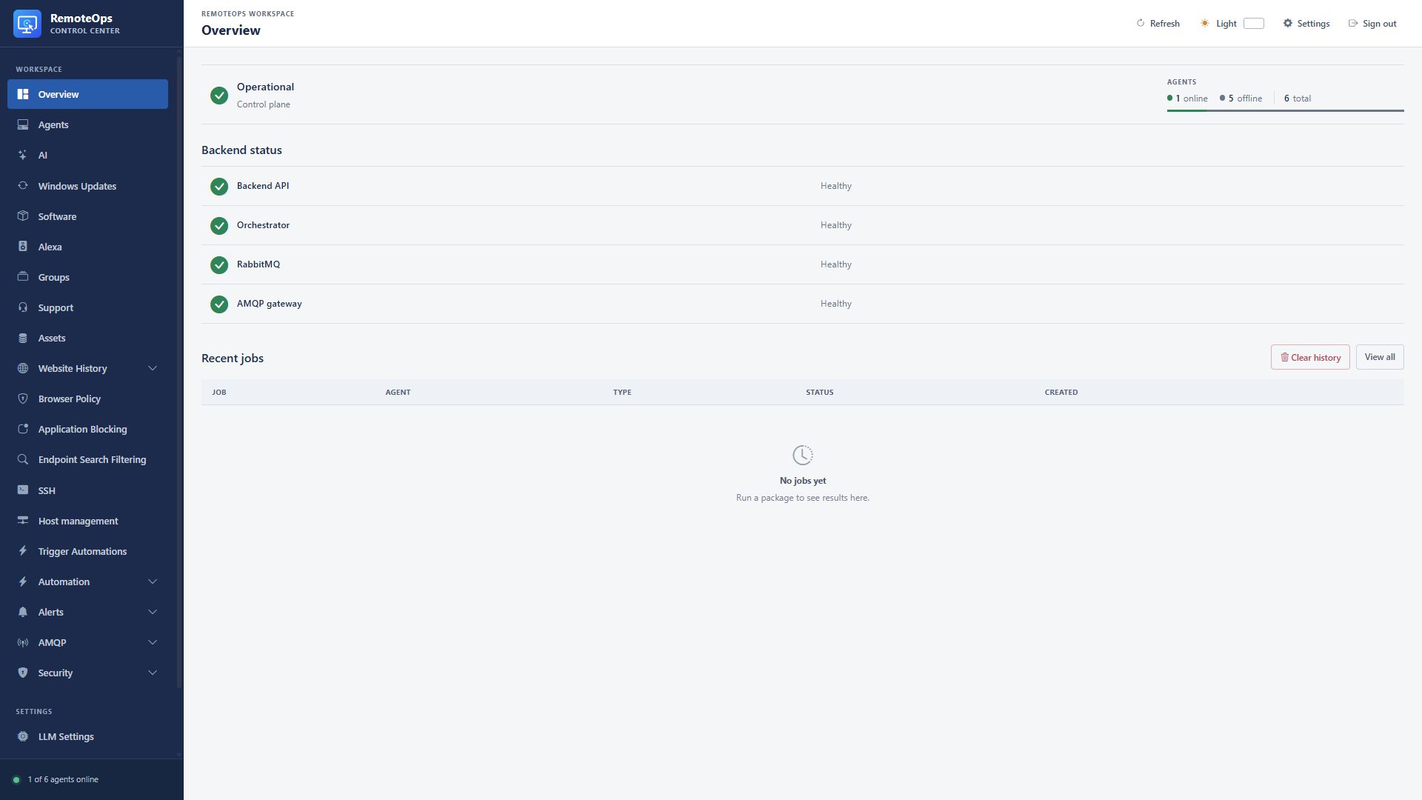Viewport: 1422px width, 800px height.
Task: Click the RabbitMQ green check icon
Action: coord(219,265)
